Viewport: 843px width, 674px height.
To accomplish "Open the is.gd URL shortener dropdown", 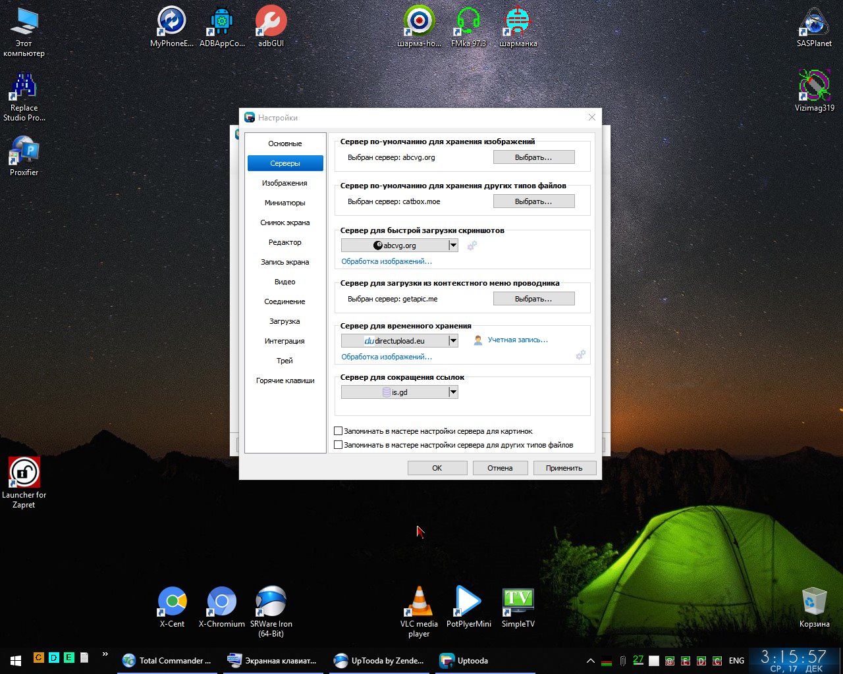I will click(452, 392).
